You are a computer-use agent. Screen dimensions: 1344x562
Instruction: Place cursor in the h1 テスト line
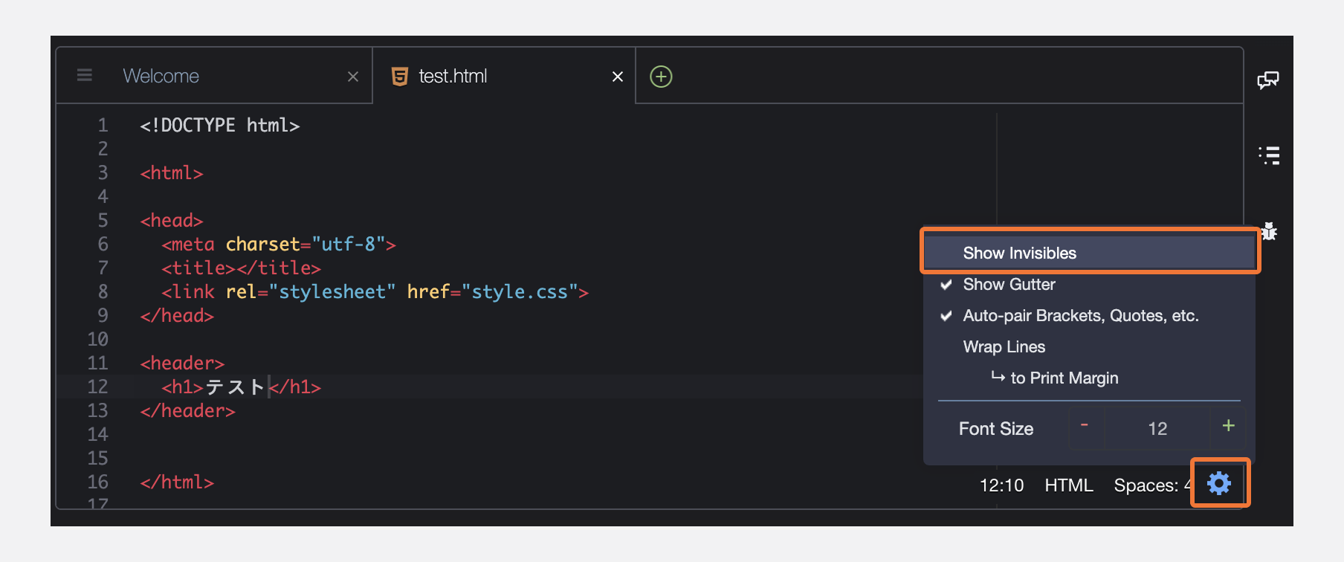coord(241,387)
